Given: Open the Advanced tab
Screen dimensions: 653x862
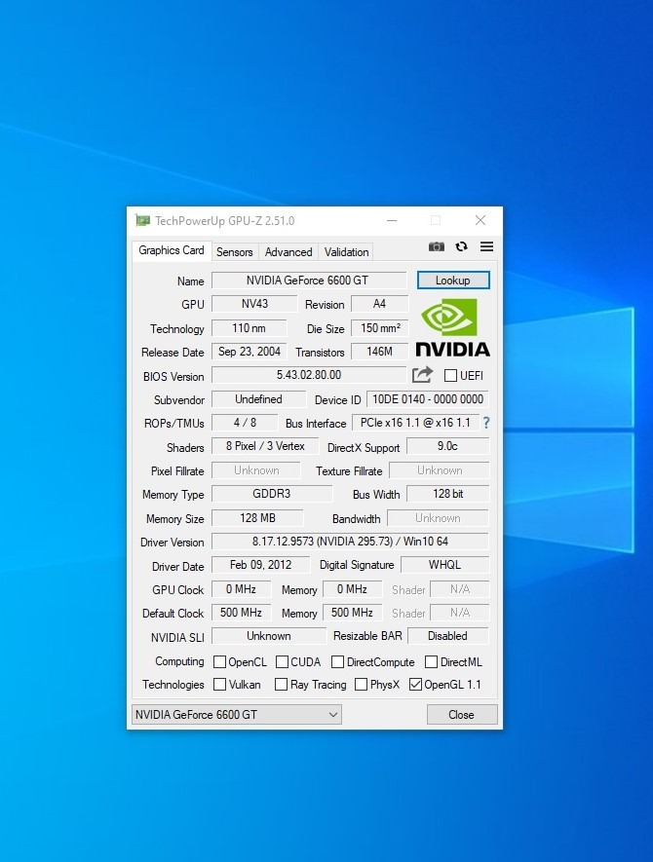Looking at the screenshot, I should tap(288, 252).
